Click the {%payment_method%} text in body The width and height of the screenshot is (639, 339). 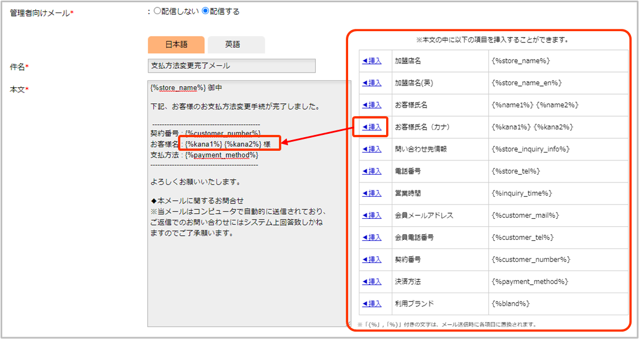[222, 155]
